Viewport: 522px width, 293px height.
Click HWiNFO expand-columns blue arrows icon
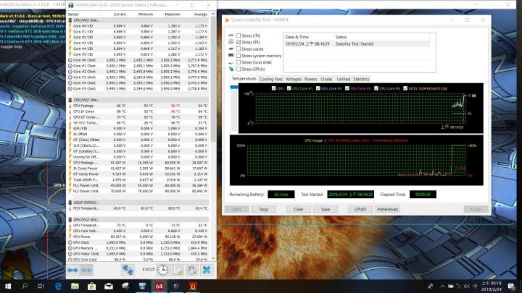(x=72, y=270)
